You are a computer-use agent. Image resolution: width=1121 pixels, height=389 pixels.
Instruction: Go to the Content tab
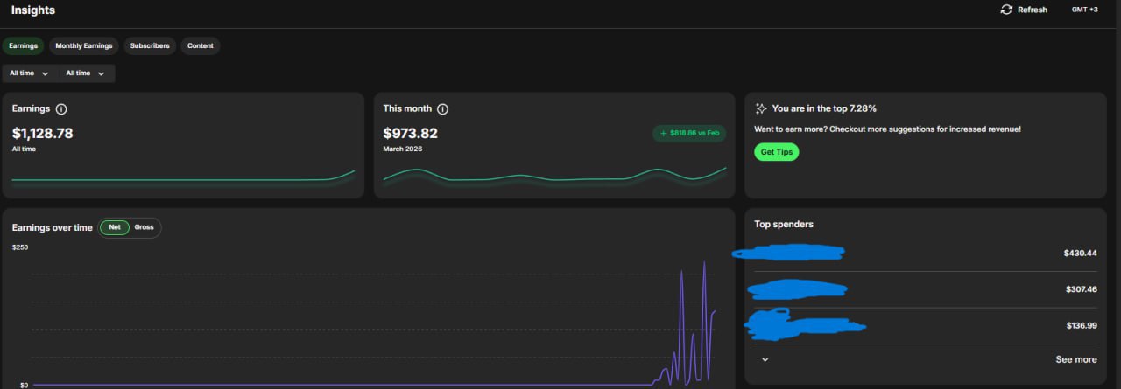pyautogui.click(x=200, y=45)
